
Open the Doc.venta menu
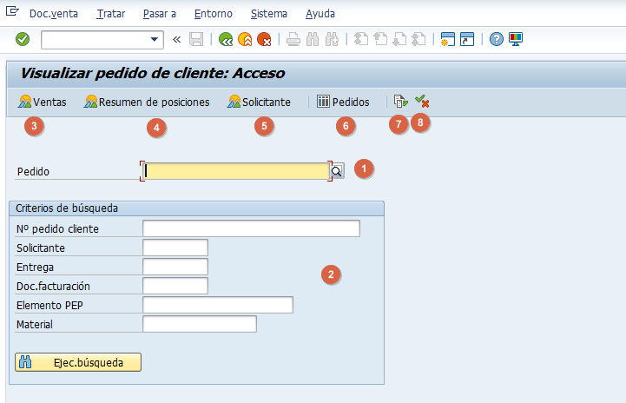(x=54, y=14)
